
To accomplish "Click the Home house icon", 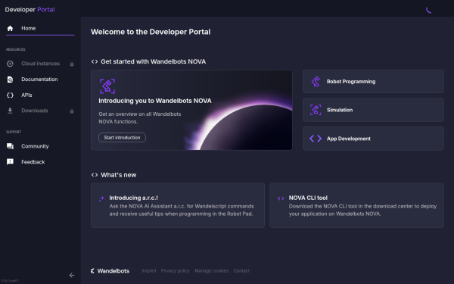I will point(10,29).
